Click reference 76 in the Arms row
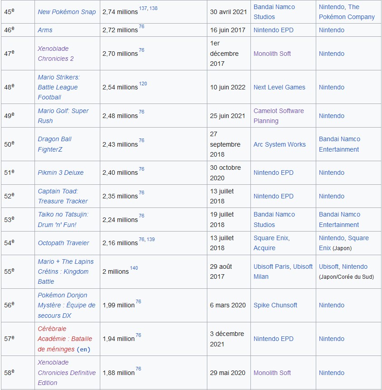 pos(142,26)
